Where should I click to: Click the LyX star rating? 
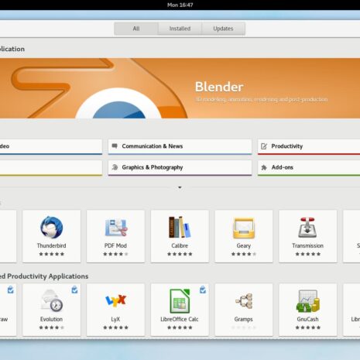point(115,327)
